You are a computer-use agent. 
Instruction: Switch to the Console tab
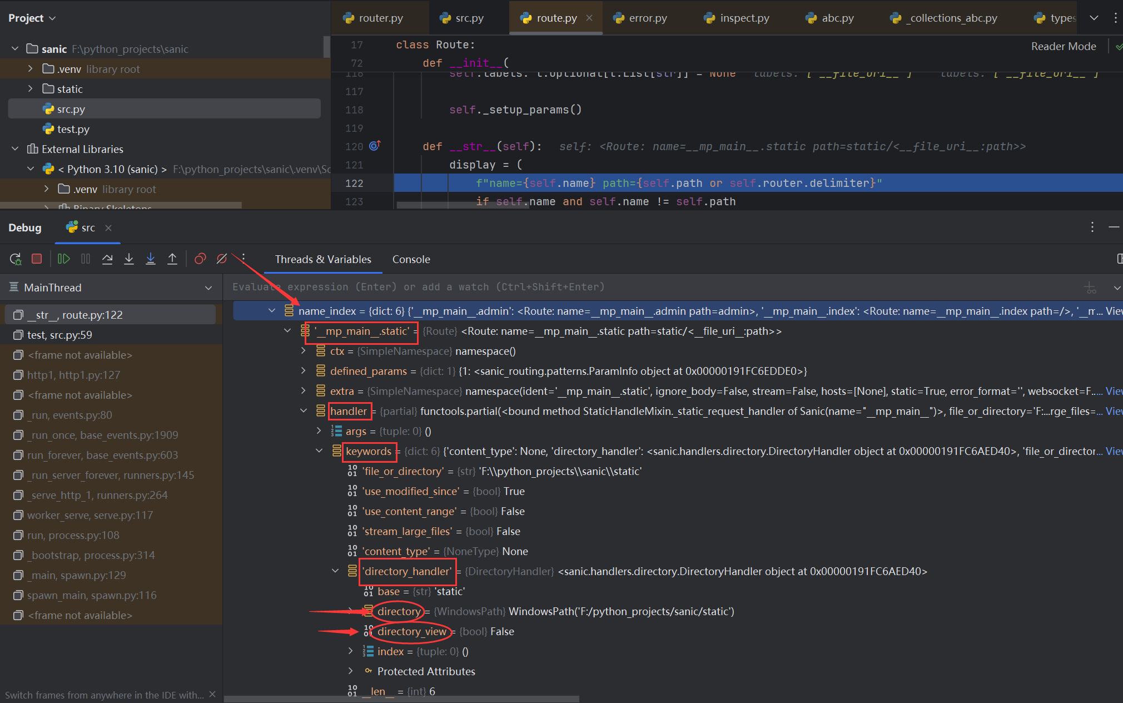411,260
